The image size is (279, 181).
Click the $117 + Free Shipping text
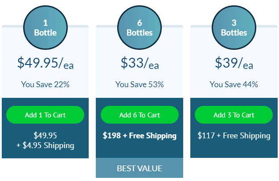pyautogui.click(x=234, y=136)
